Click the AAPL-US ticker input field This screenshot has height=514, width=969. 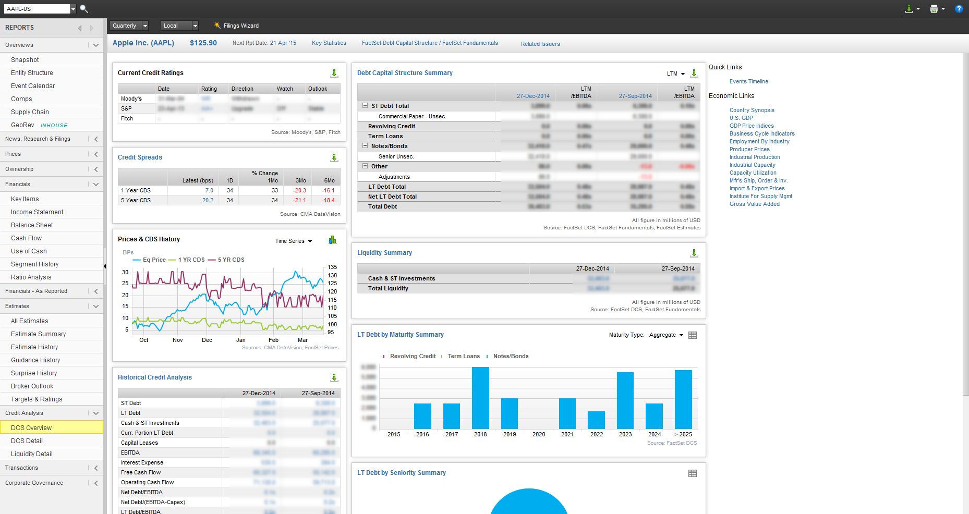[x=37, y=9]
